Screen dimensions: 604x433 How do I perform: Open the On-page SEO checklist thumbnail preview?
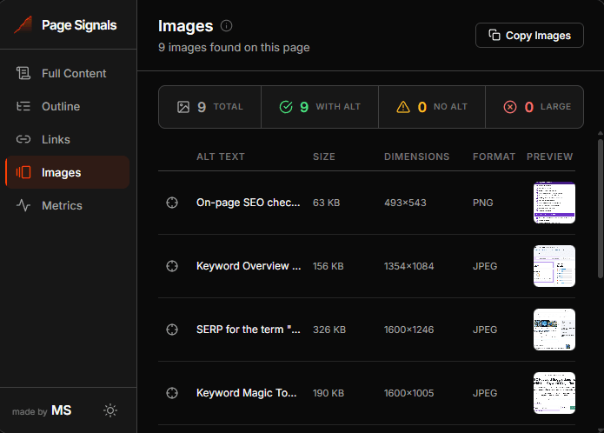(554, 203)
